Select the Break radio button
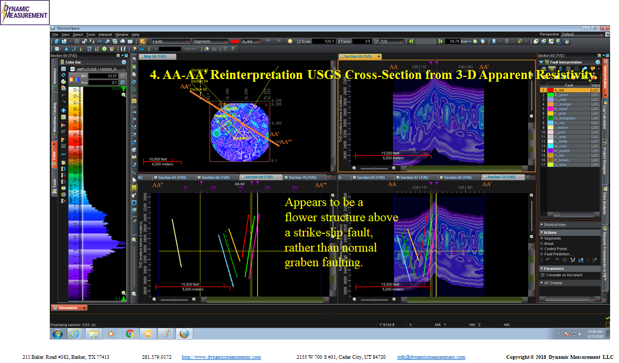The image size is (619, 363). click(x=541, y=244)
